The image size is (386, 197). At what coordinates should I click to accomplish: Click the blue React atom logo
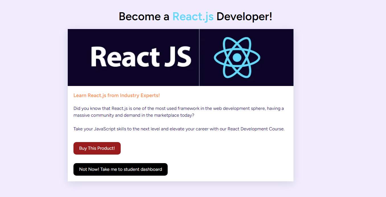click(x=237, y=58)
